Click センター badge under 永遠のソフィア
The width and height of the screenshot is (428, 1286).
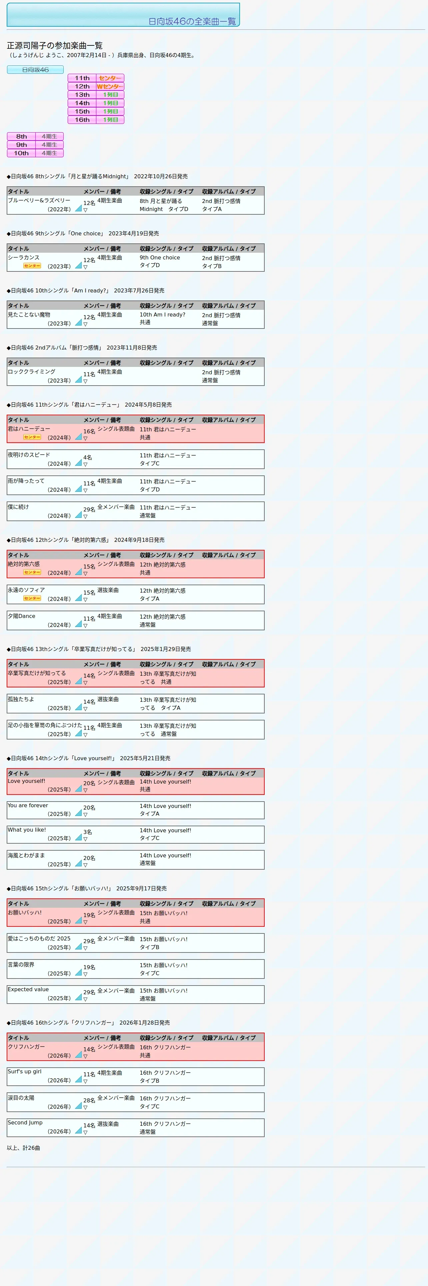pyautogui.click(x=32, y=598)
